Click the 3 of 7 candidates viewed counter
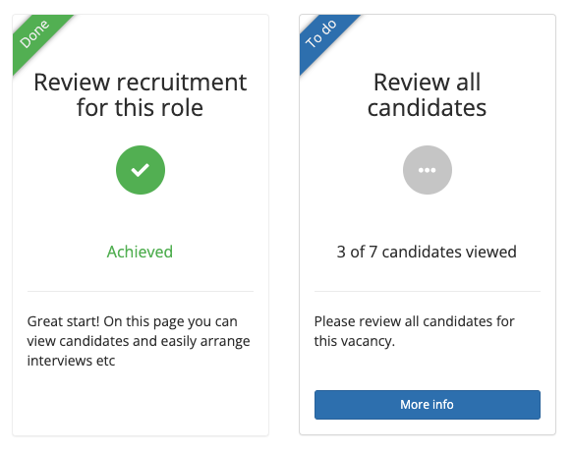The height and width of the screenshot is (453, 573). (427, 252)
